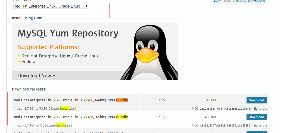Image resolution: width=284 pixels, height=133 pixels.
Task: Open 'Looking for previous GA versions?' link
Action: click(240, 1)
